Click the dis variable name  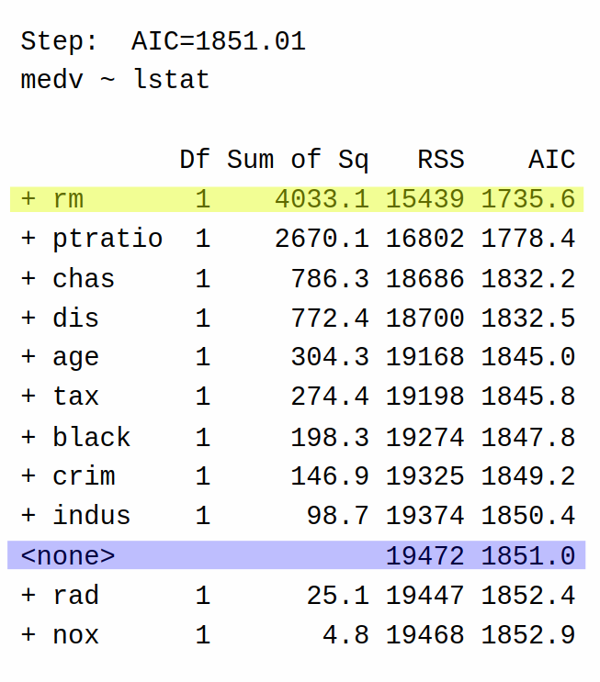point(75,318)
